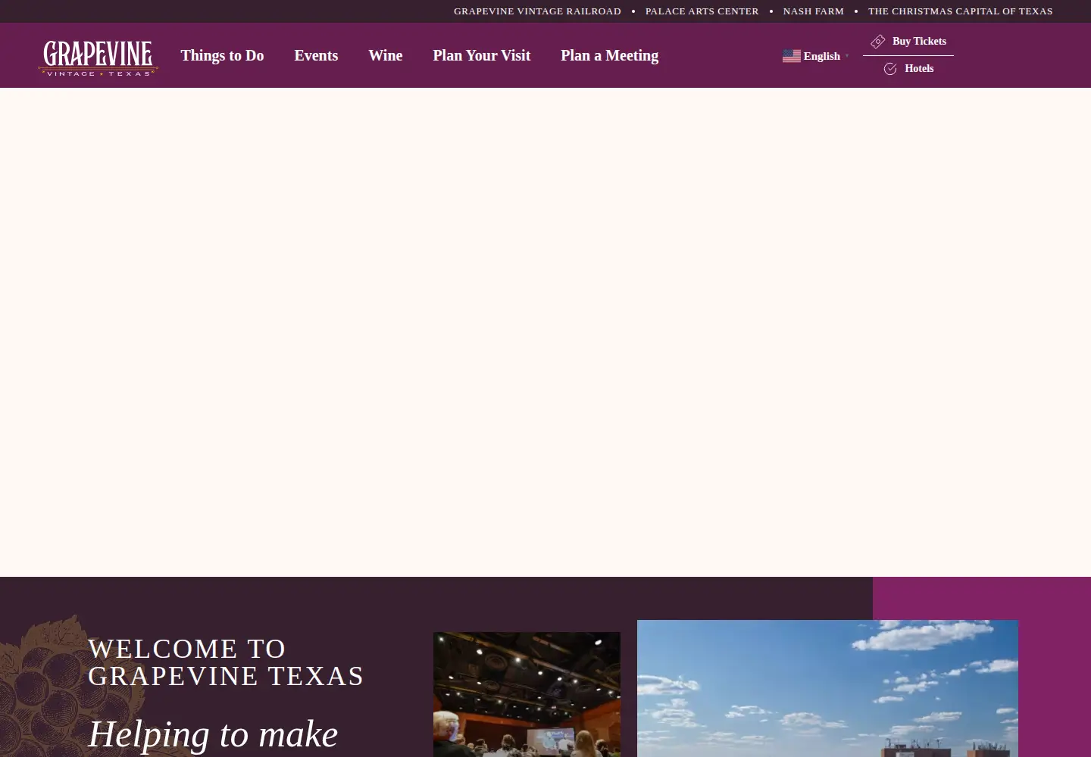Click the Buy Tickets ticket icon

878,42
